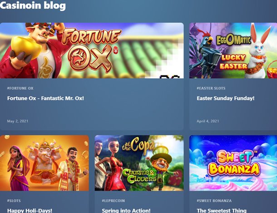
Task: Click the #LEPRECOIN tag
Action: pos(113,201)
